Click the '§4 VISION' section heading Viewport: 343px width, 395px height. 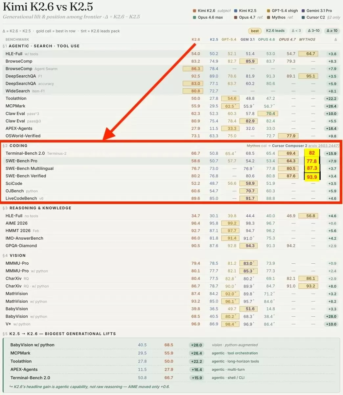tap(14, 255)
